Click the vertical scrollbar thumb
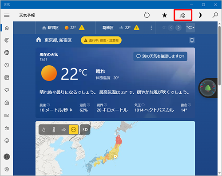The width and height of the screenshot is (222, 176). pos(219,56)
